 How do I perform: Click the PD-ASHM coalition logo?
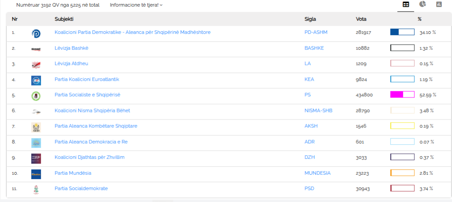tap(36, 34)
